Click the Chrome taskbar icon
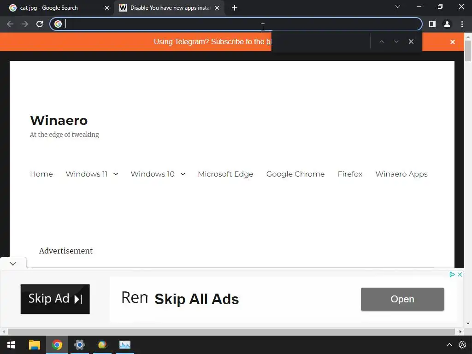This screenshot has width=472, height=354. 57,345
